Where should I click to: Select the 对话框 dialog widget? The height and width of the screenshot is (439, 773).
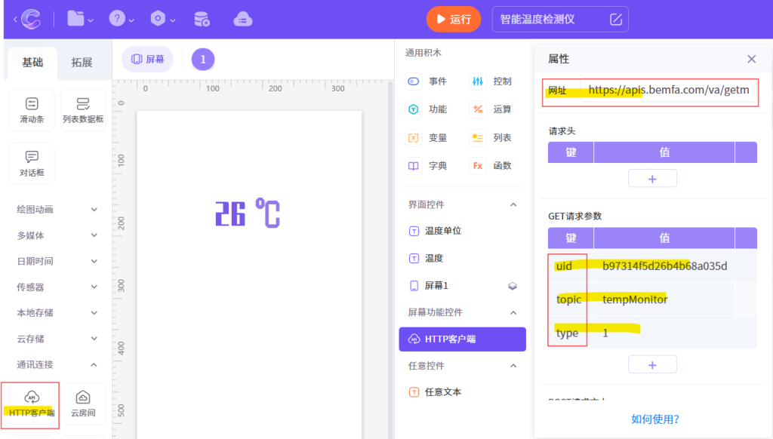click(x=32, y=164)
